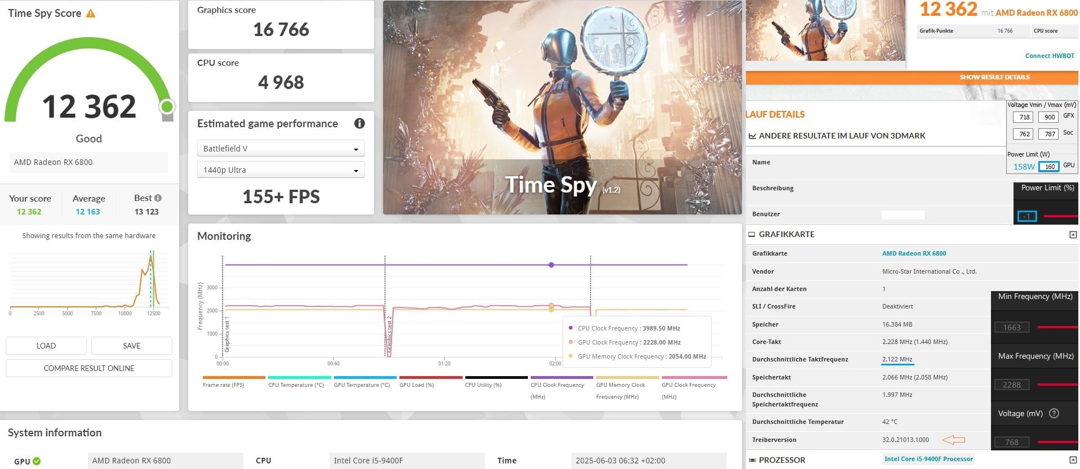This screenshot has width=1080, height=469.
Task: Toggle the GPU Temperature legend item
Action: coord(365,382)
